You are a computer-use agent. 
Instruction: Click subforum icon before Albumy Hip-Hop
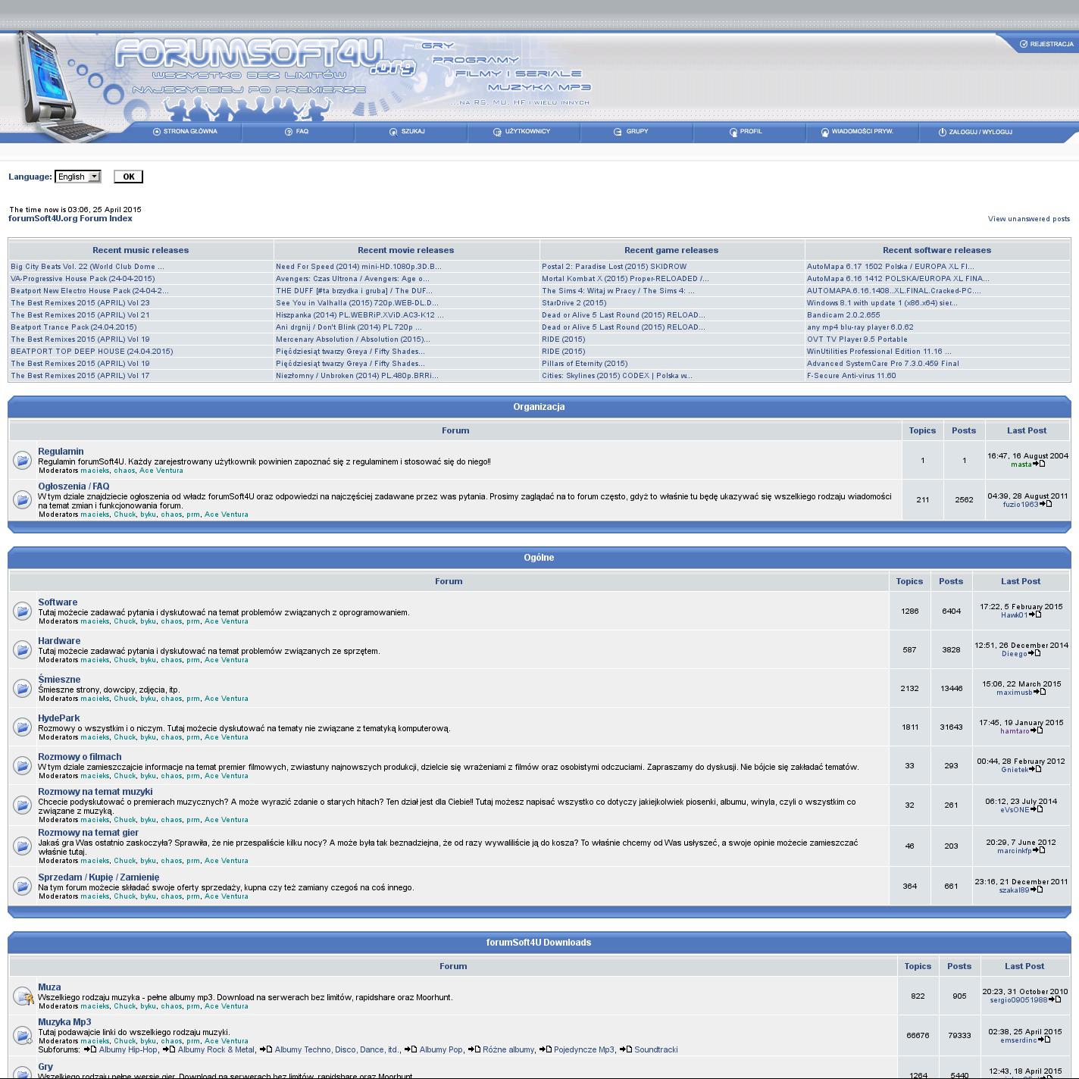coord(90,1049)
